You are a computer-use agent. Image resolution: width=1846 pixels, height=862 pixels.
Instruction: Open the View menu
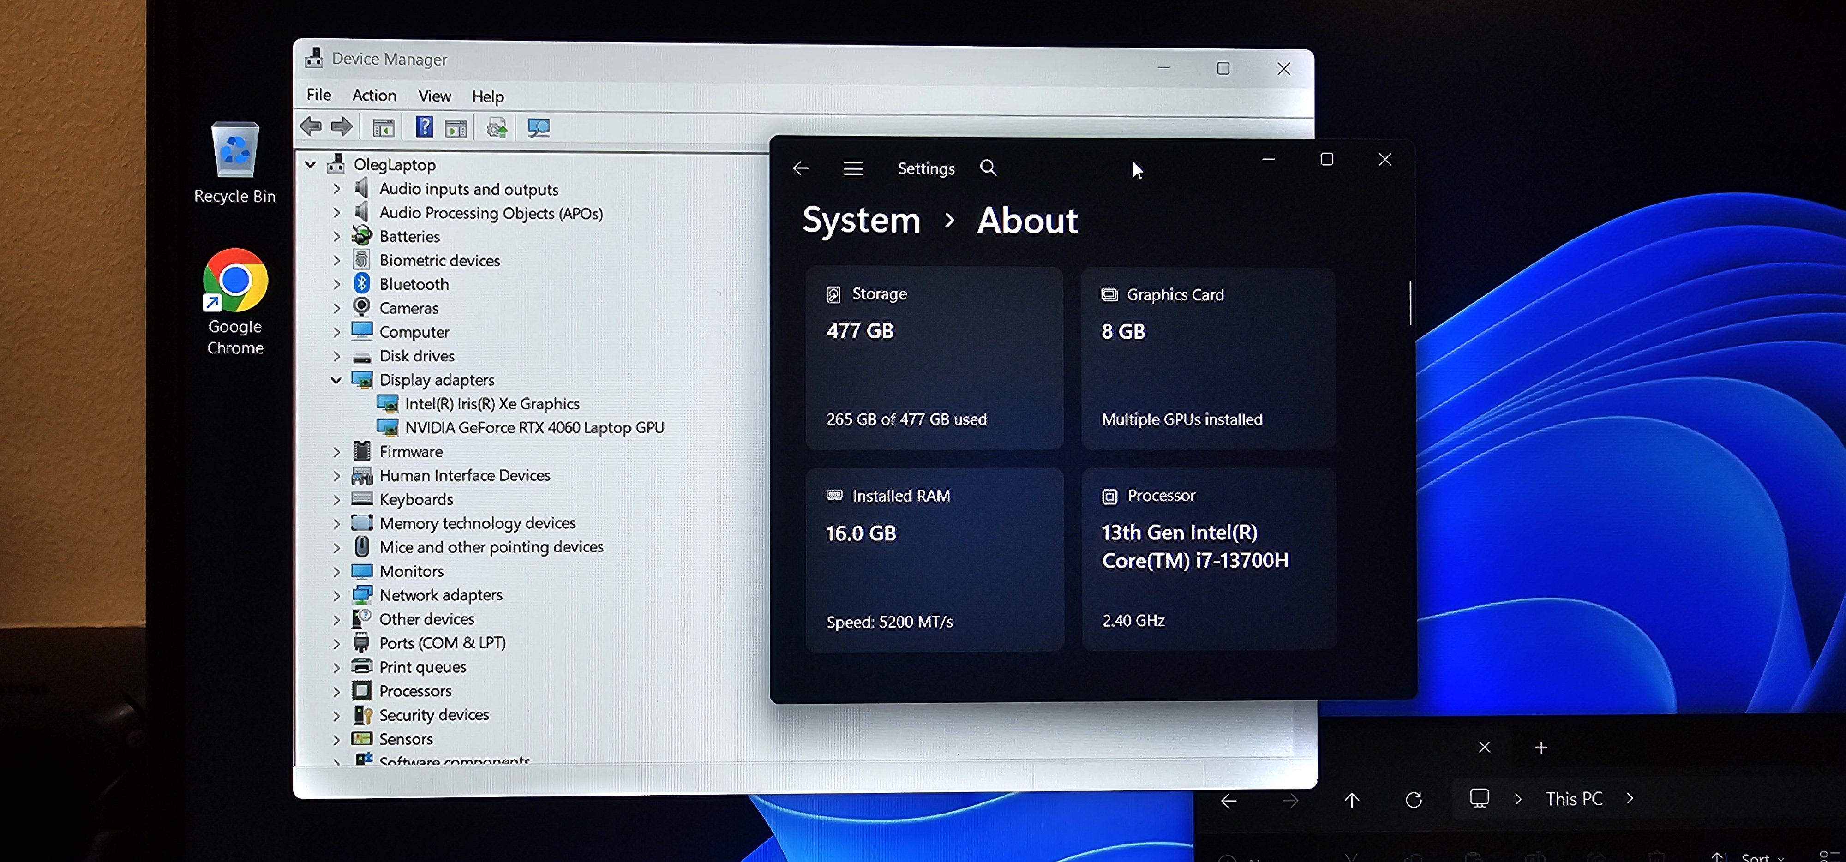tap(434, 96)
